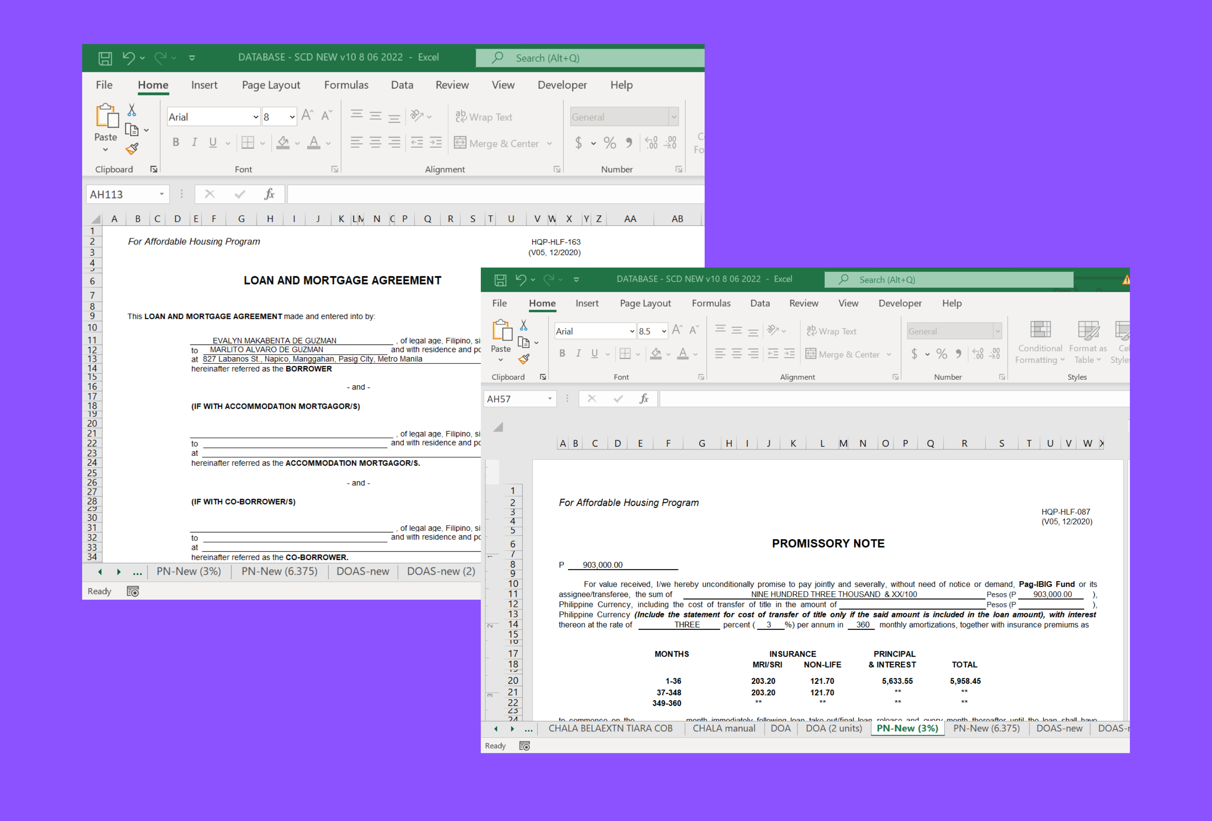Click Conditional Formatting icon
Screen dimensions: 1212x821
(x=1040, y=330)
